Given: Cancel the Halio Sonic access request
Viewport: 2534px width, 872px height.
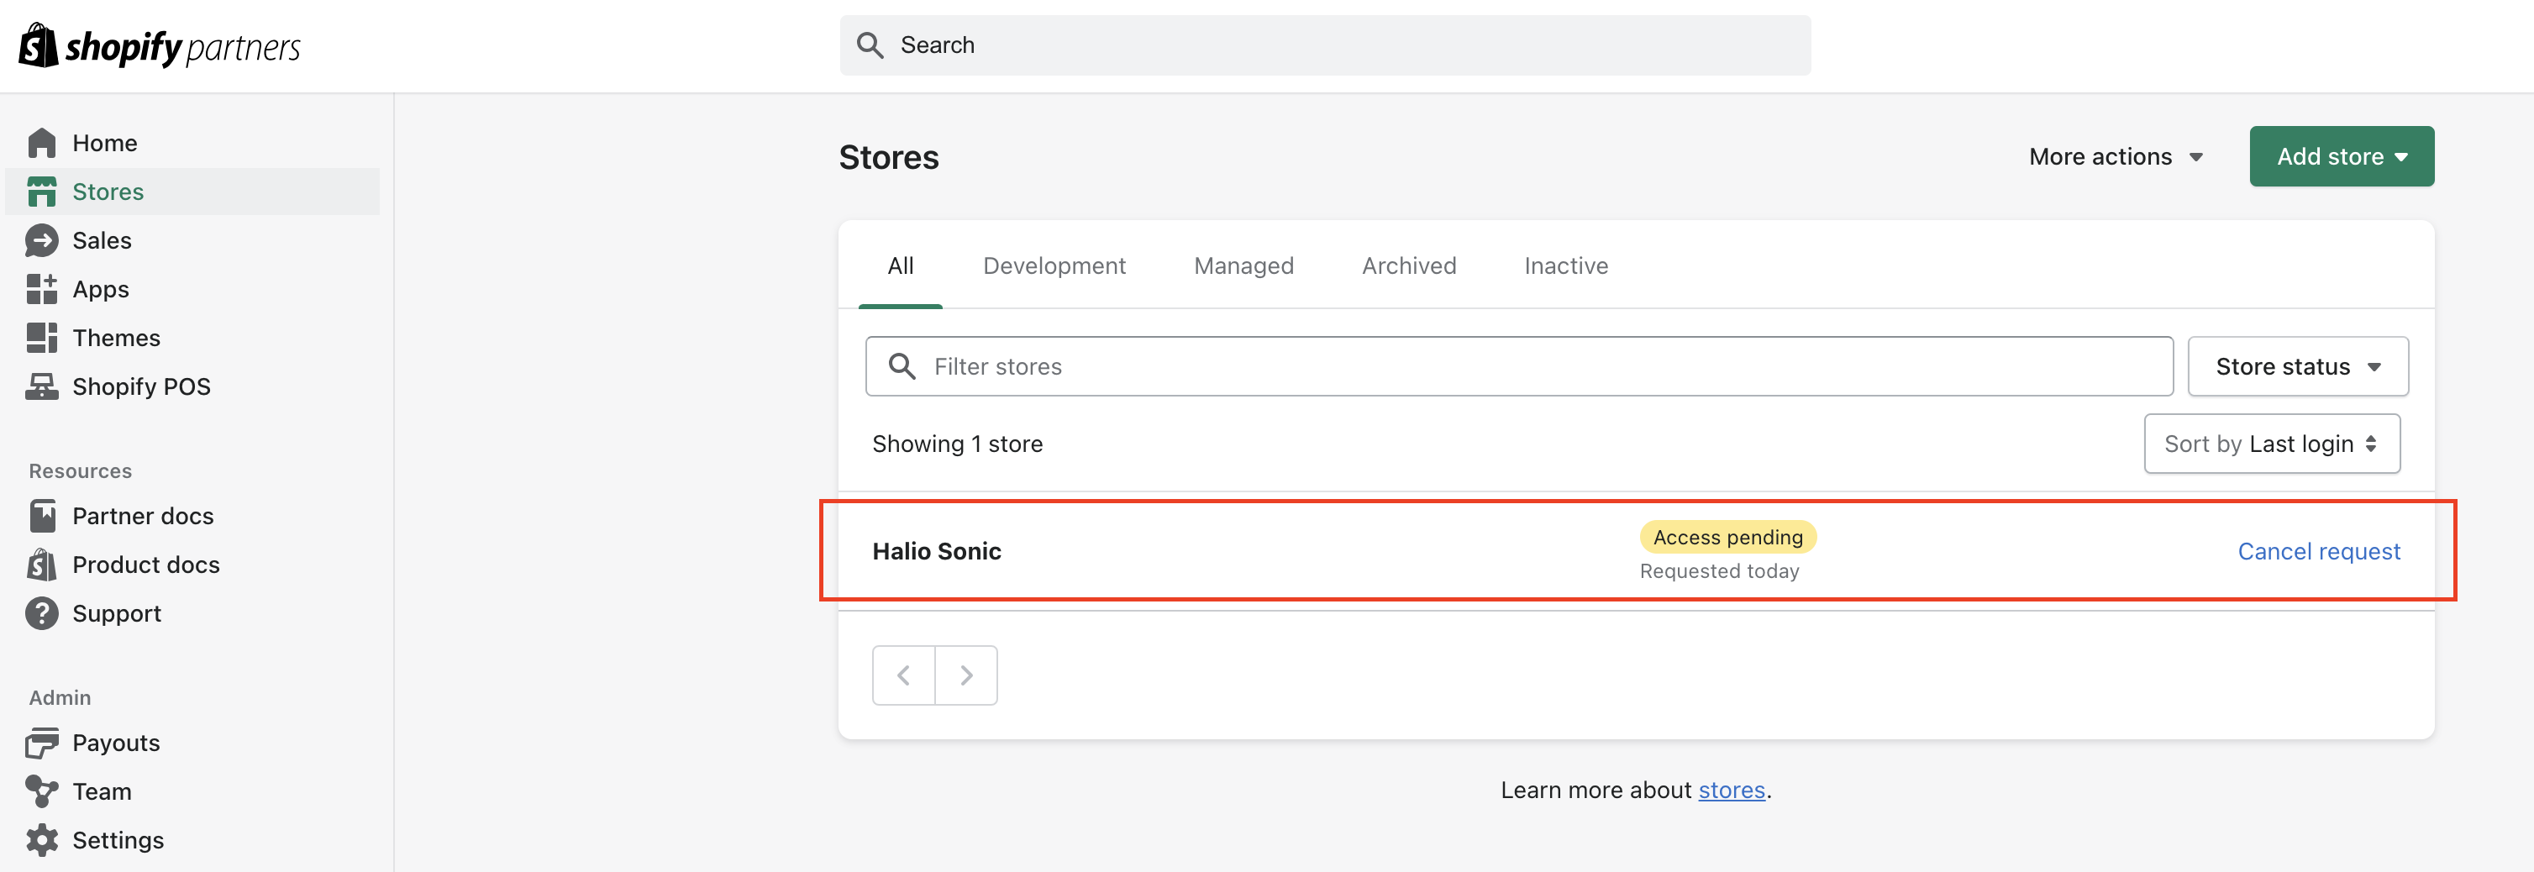Looking at the screenshot, I should [2319, 552].
